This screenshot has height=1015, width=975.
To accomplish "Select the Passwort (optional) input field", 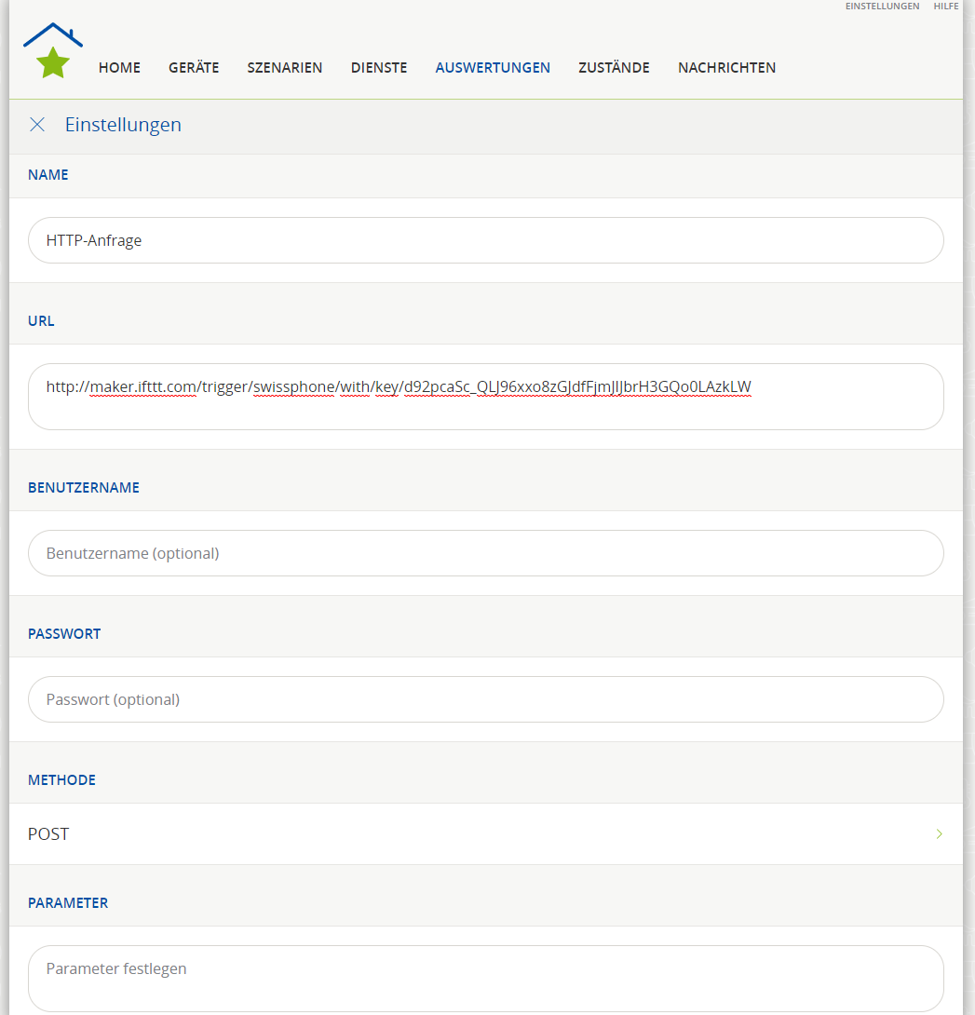I will click(x=485, y=699).
